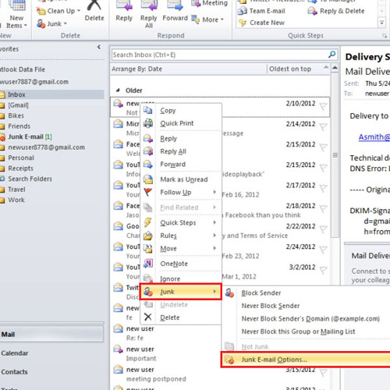Click the Quick Steps lightning bolt icon
Image resolution: width=390 pixels, height=390 pixels.
click(x=148, y=222)
